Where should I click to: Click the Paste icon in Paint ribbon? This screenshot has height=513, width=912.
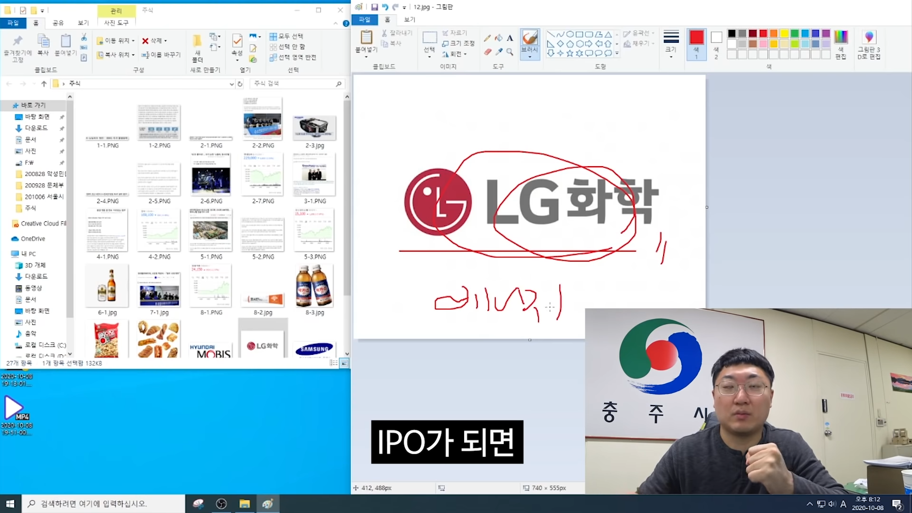pos(366,38)
